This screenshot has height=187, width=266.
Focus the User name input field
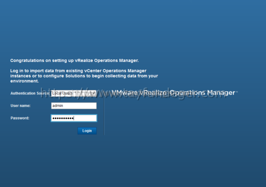[x=74, y=106]
